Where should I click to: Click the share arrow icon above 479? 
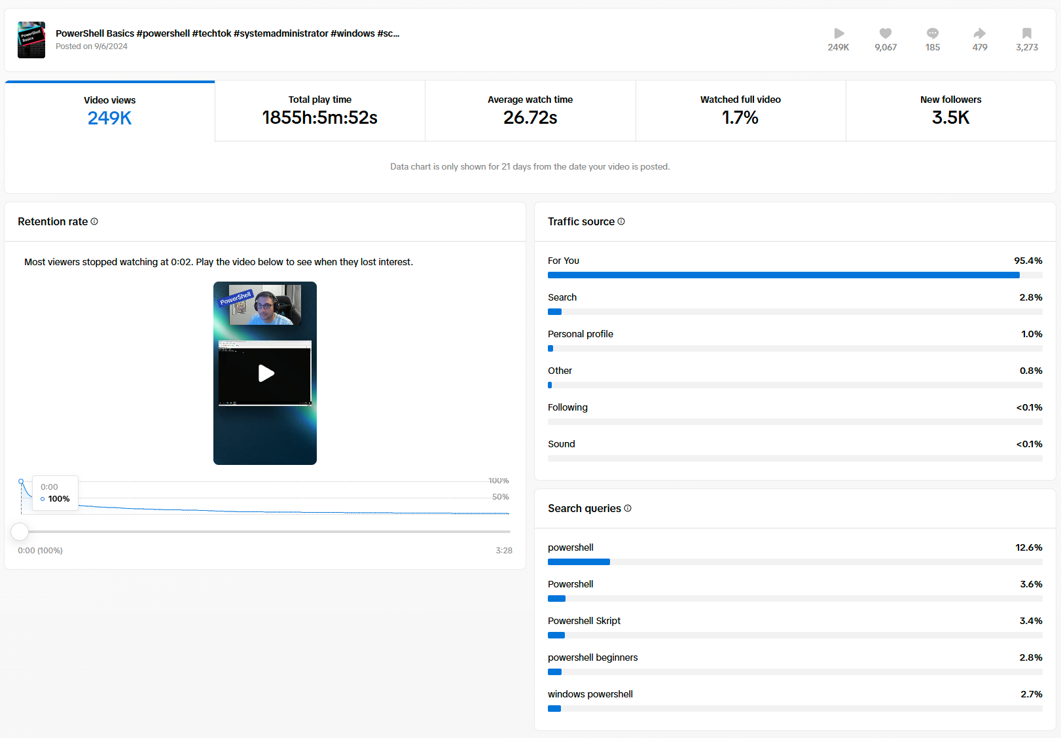[980, 33]
